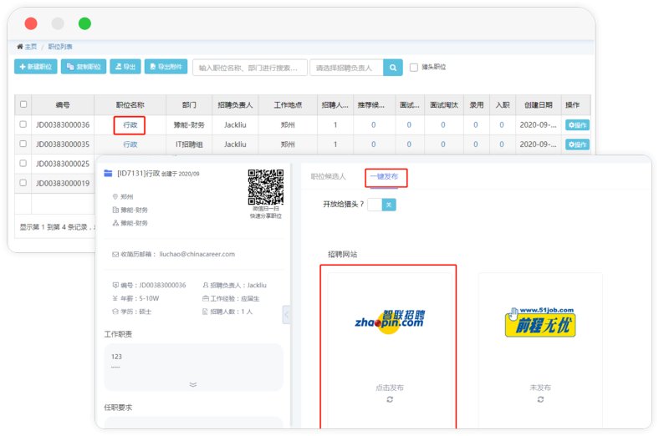
Task: Open 行政 job in row JD00383000036
Action: click(130, 125)
